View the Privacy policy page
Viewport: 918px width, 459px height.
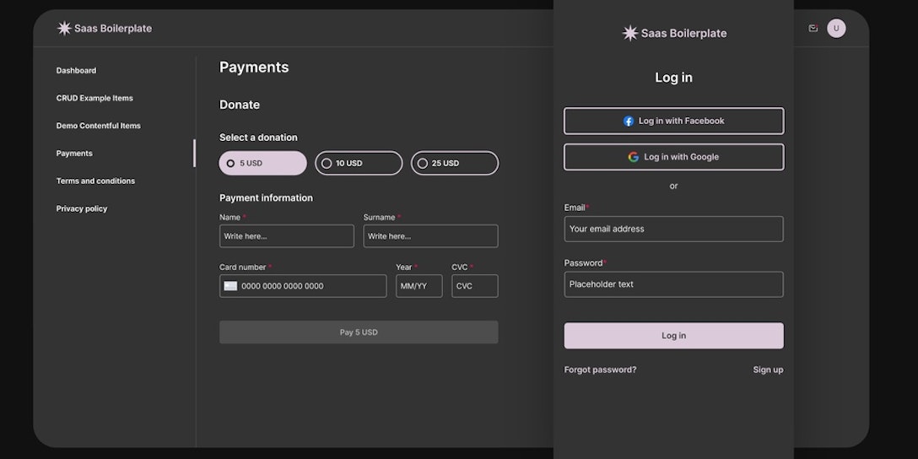tap(82, 209)
